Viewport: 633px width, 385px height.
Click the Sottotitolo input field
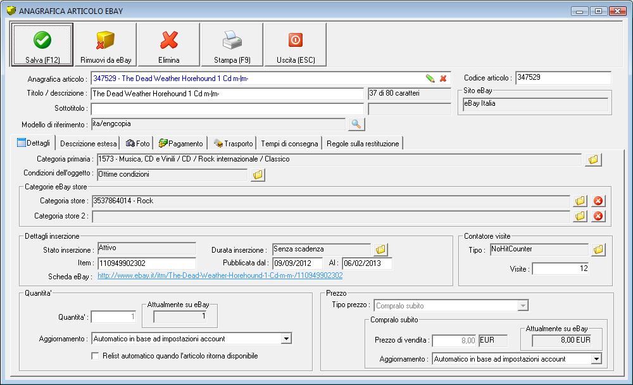pyautogui.click(x=227, y=109)
